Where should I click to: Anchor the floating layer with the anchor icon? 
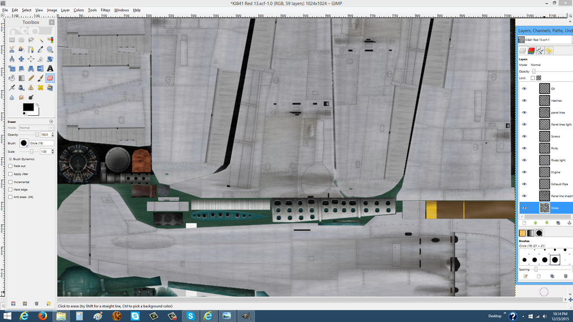(x=569, y=222)
